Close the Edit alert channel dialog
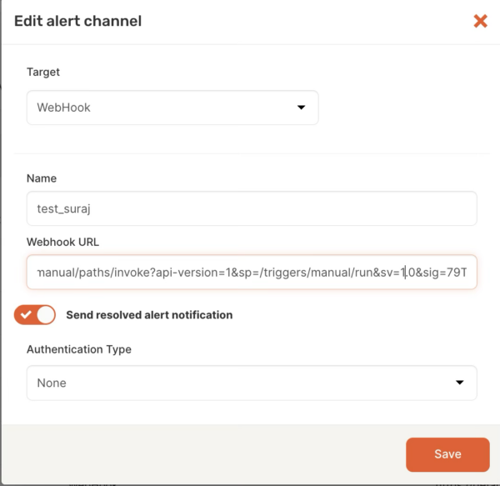 (x=480, y=21)
